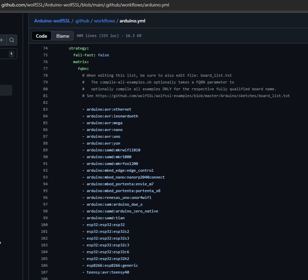Click the arduino:mbed_nano:nanorp2040connect entry

coord(126,177)
